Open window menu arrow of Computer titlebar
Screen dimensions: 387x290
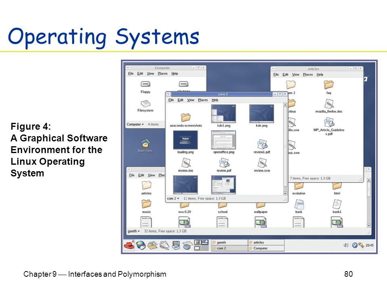coord(128,68)
